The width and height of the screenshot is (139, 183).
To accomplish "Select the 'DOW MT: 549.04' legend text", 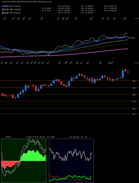I will pyautogui.click(x=12, y=9).
